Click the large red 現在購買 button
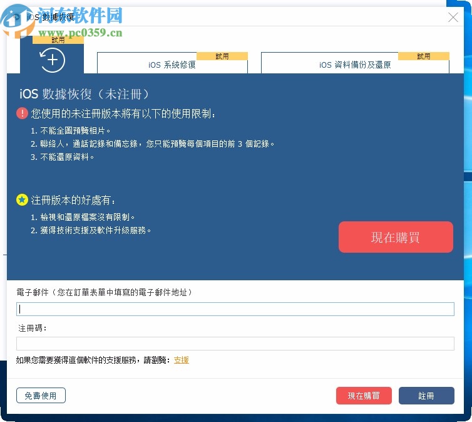The width and height of the screenshot is (472, 422). (x=396, y=237)
